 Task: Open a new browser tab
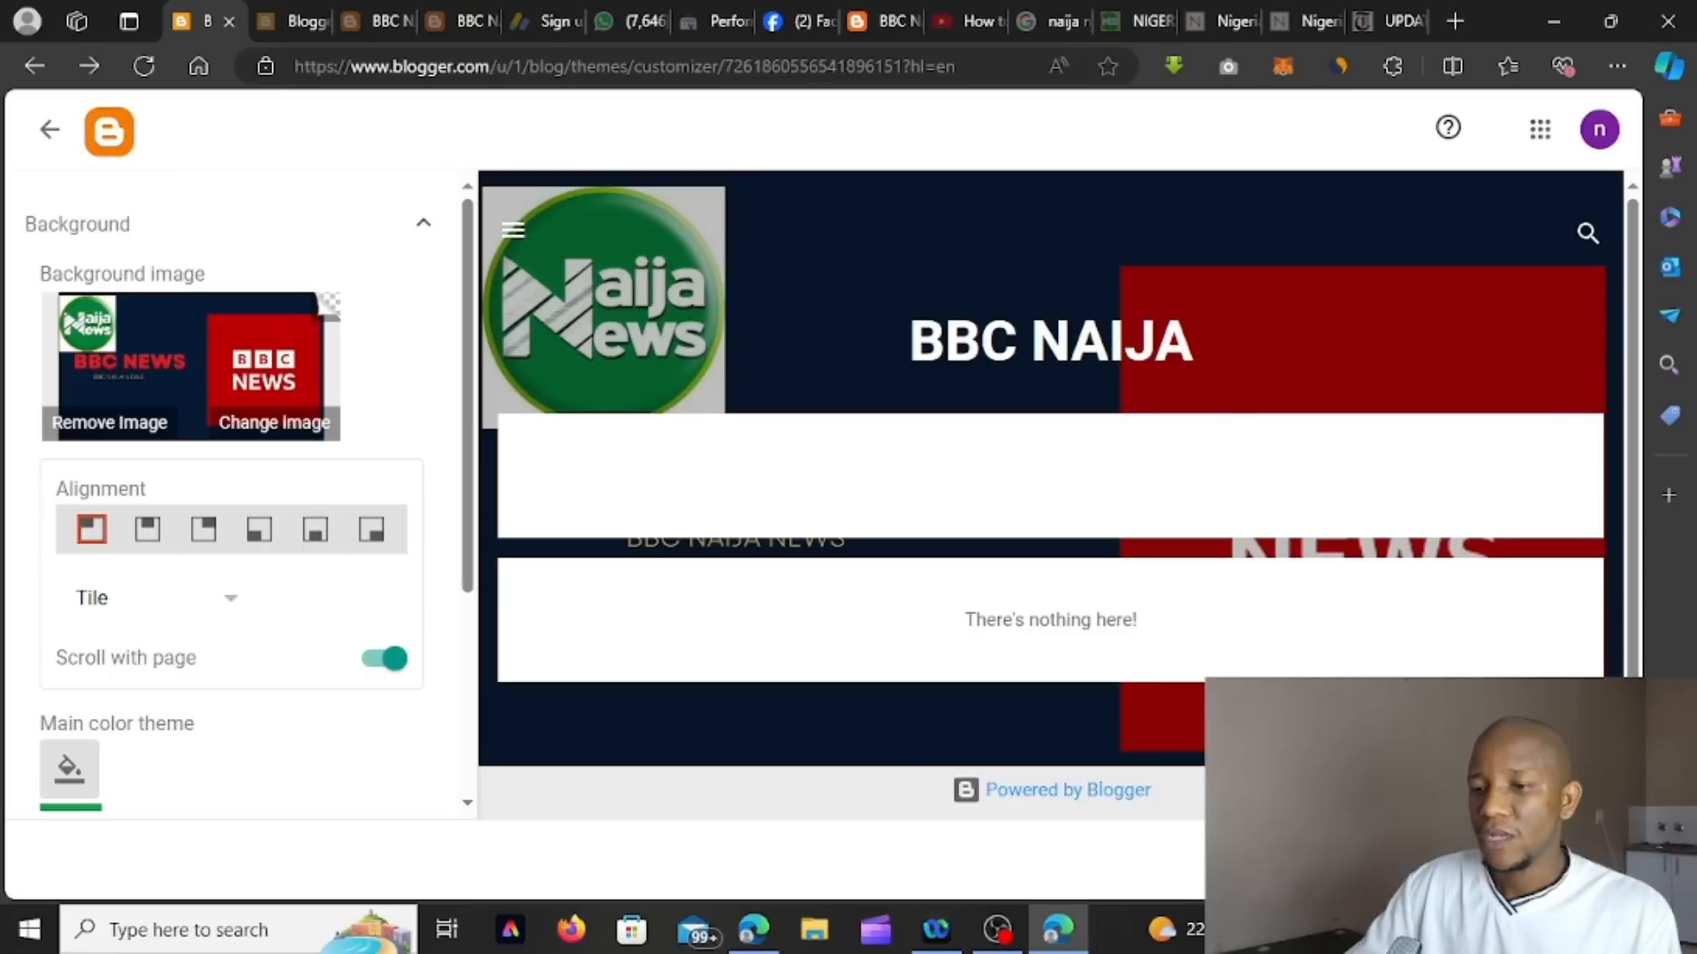[x=1455, y=21]
